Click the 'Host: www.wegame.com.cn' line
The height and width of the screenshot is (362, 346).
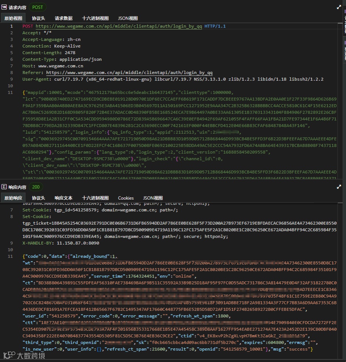pos(53,66)
